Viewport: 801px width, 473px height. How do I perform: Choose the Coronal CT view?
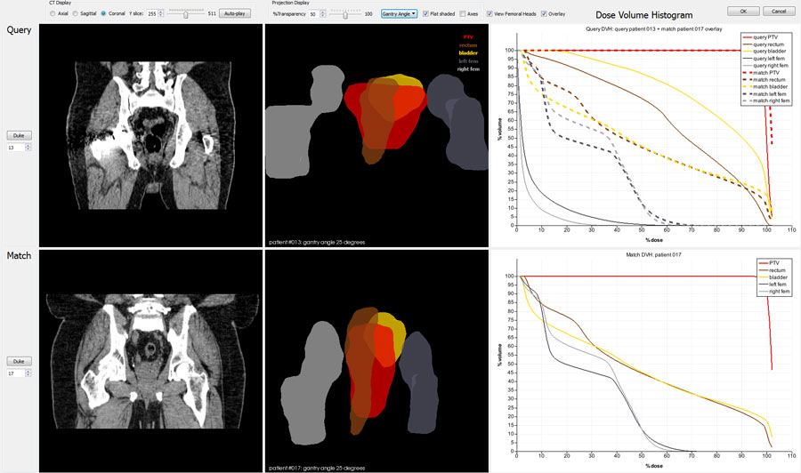click(104, 14)
